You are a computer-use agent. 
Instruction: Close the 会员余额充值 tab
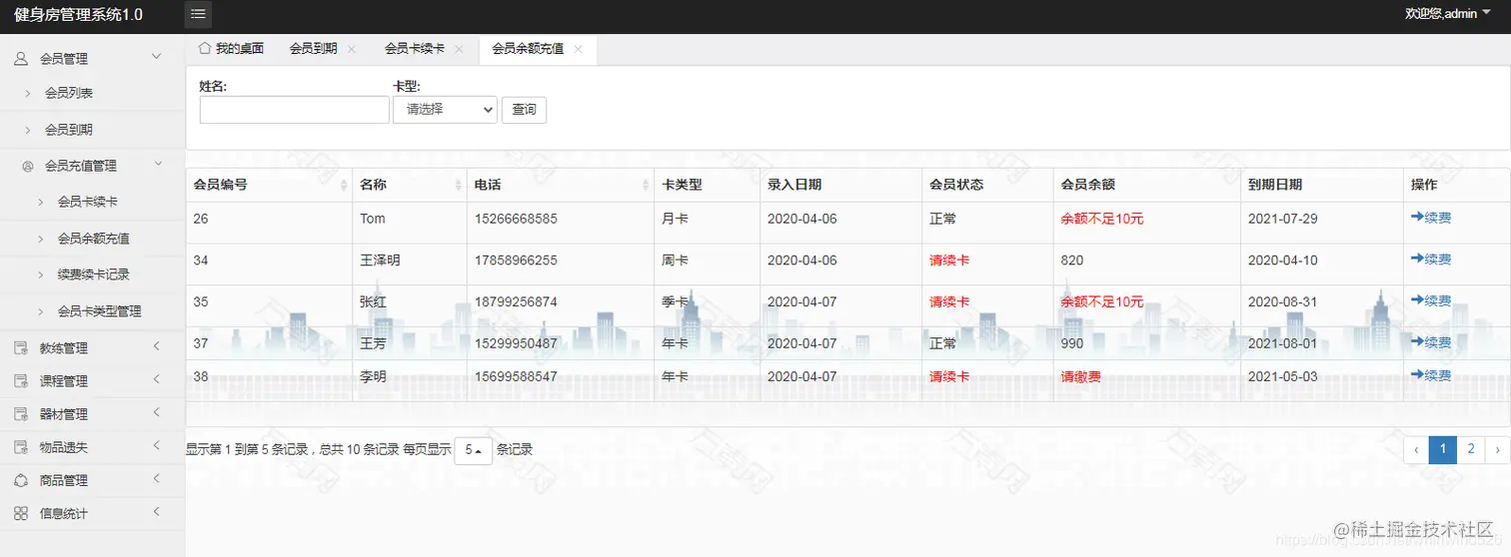click(578, 49)
